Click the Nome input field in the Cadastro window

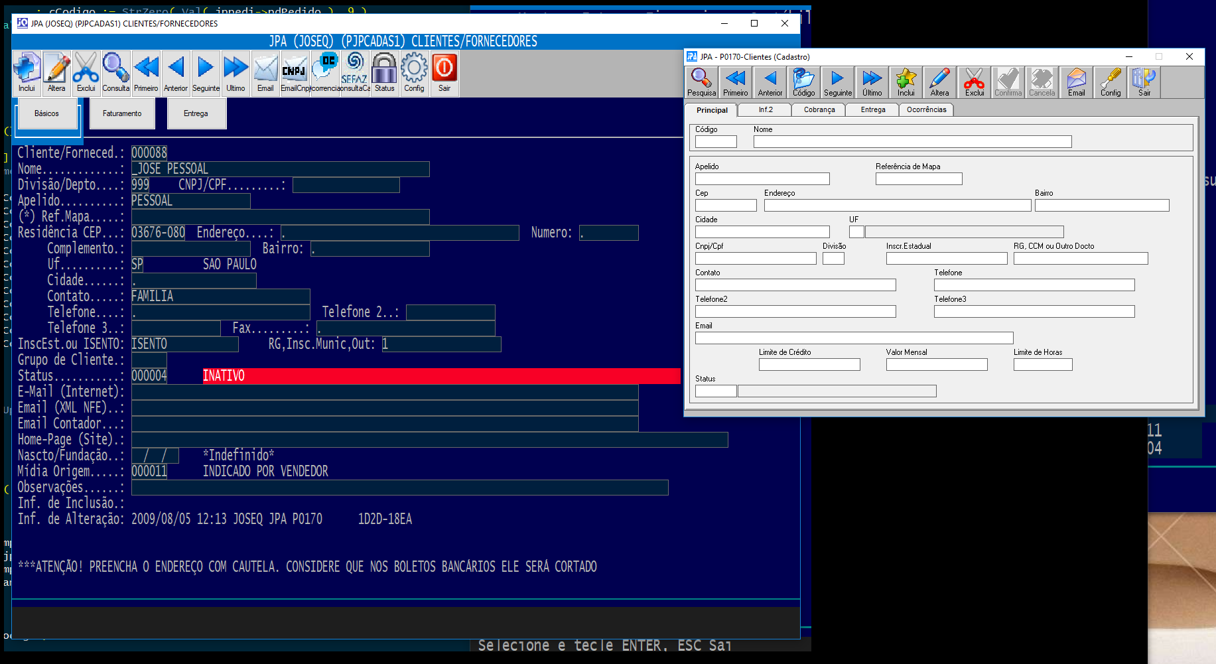[x=912, y=142]
